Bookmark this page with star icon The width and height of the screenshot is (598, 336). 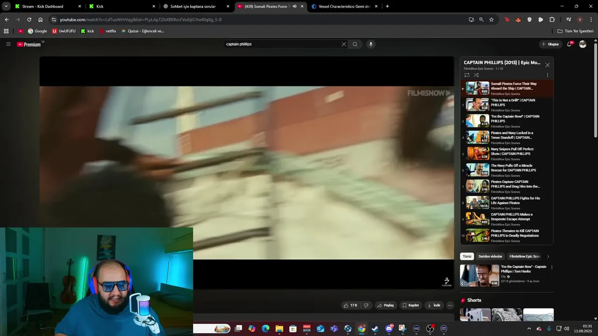coord(491,20)
